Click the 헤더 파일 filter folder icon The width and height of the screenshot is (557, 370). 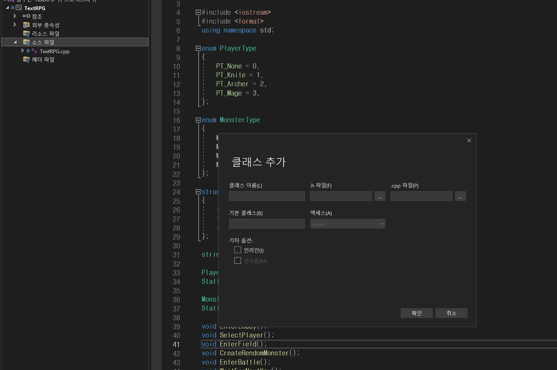(26, 60)
